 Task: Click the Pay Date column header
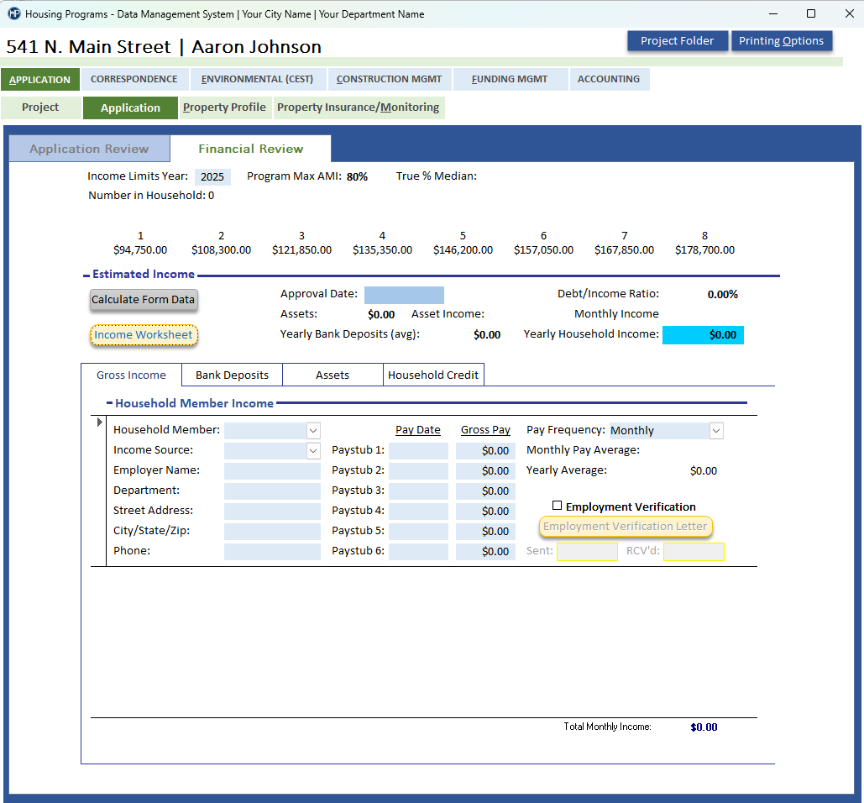[x=417, y=430]
